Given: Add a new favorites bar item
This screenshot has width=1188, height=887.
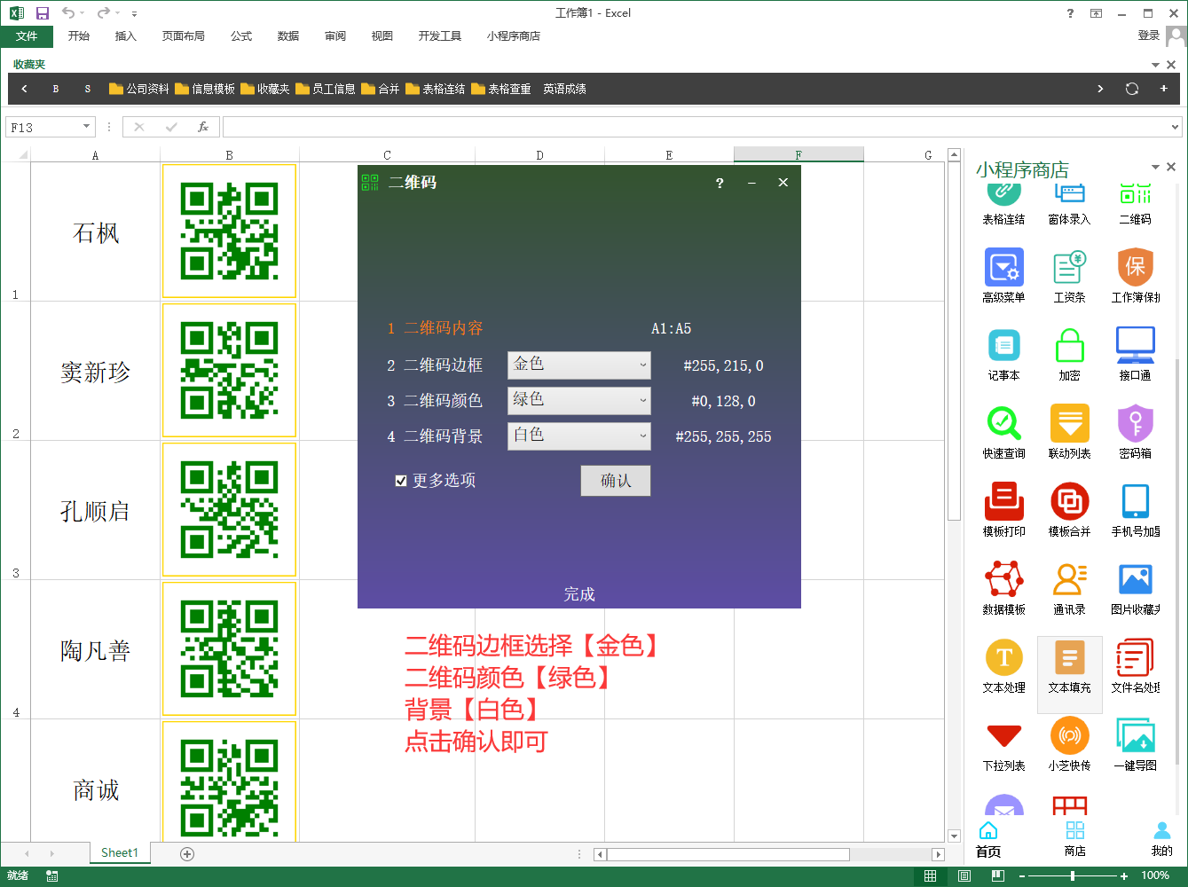Looking at the screenshot, I should click(x=1163, y=89).
